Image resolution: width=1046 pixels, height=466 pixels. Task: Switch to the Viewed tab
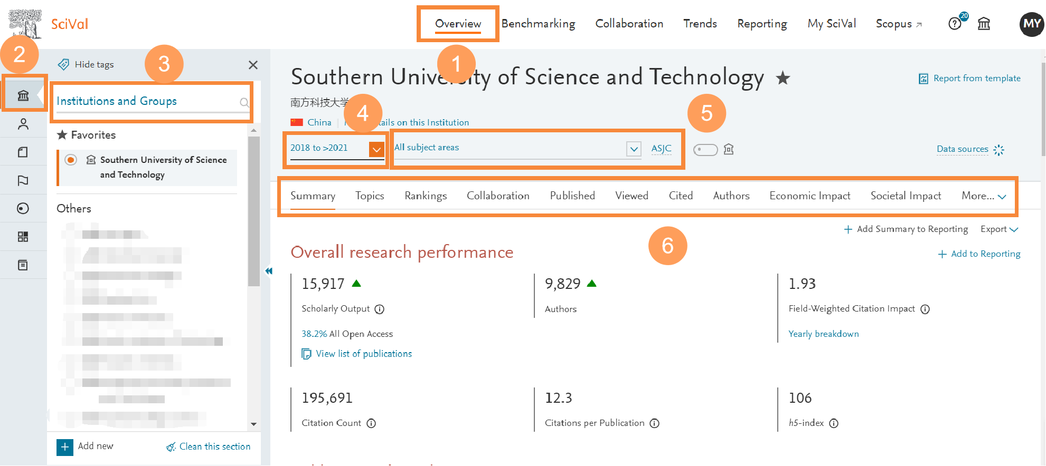coord(632,196)
